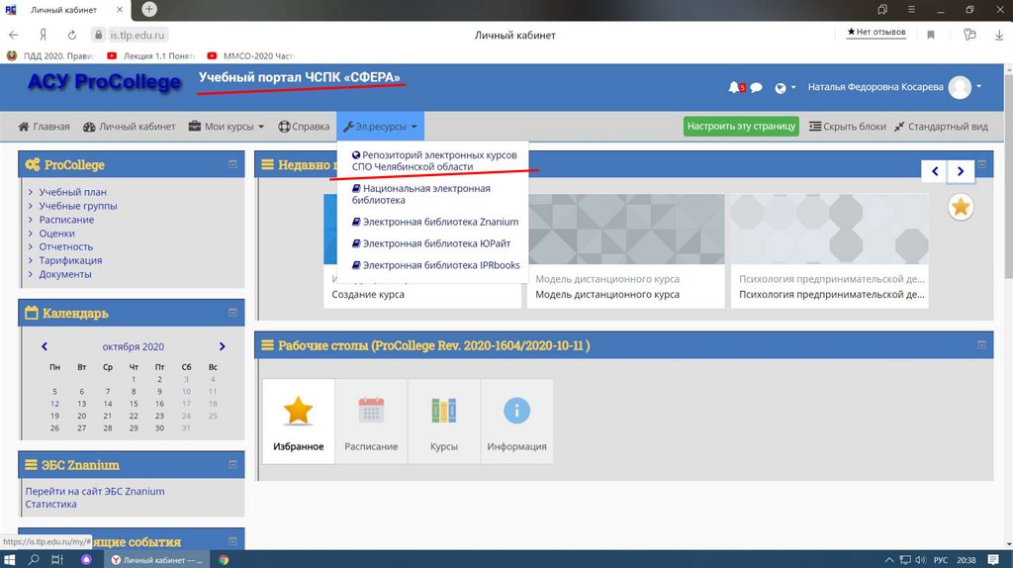
Task: Select Электронная библиотека IPRbooks menu item
Action: tap(435, 265)
